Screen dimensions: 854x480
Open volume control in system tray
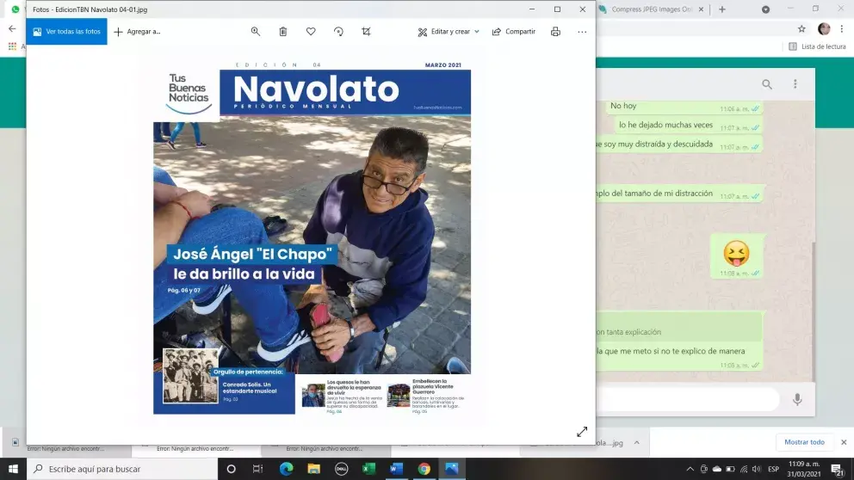click(x=757, y=469)
